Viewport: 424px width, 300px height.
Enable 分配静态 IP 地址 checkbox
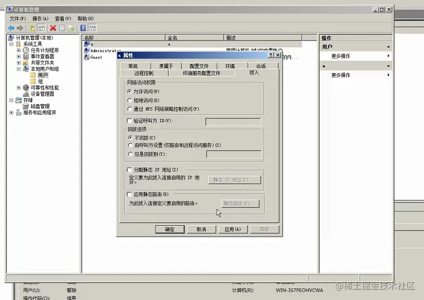click(129, 169)
